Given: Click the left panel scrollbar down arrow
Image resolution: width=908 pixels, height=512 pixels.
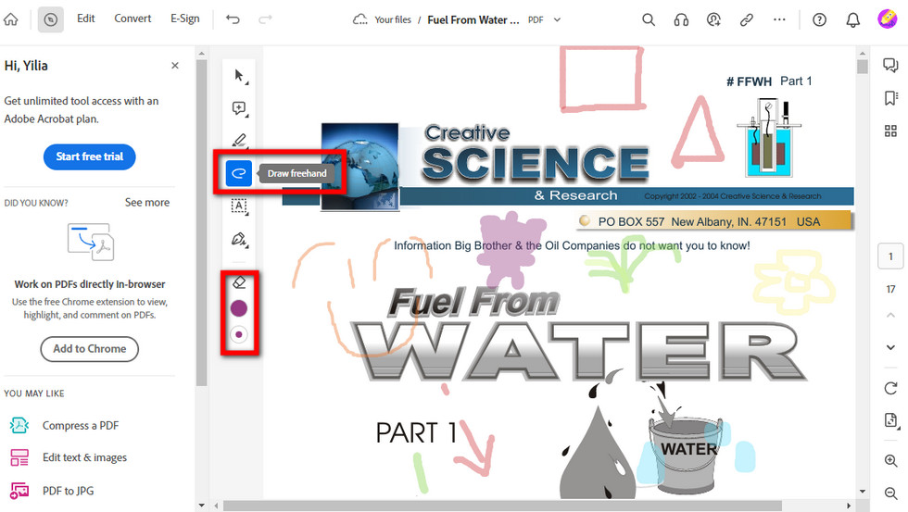Looking at the screenshot, I should tap(202, 506).
